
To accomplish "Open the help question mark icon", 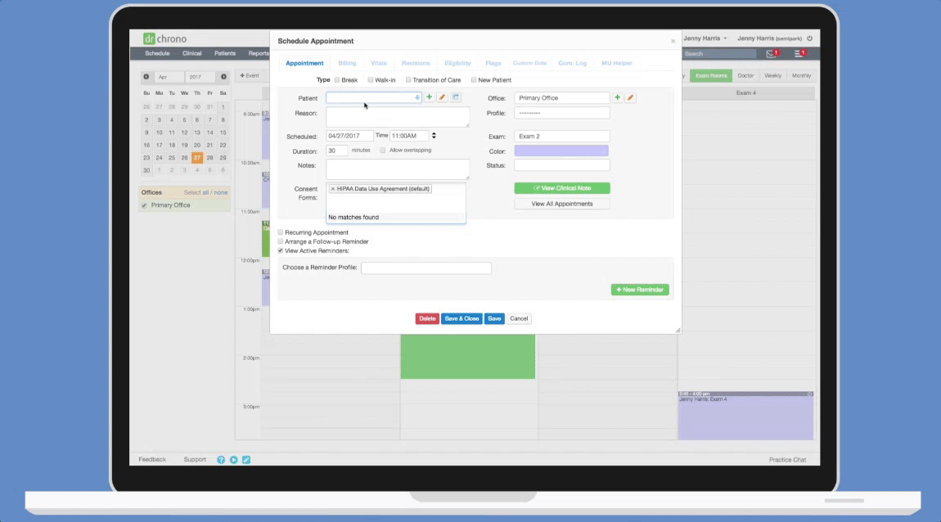I will click(221, 460).
